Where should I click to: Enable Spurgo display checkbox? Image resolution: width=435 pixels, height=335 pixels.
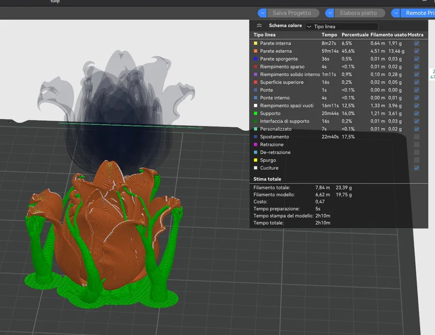pos(416,160)
